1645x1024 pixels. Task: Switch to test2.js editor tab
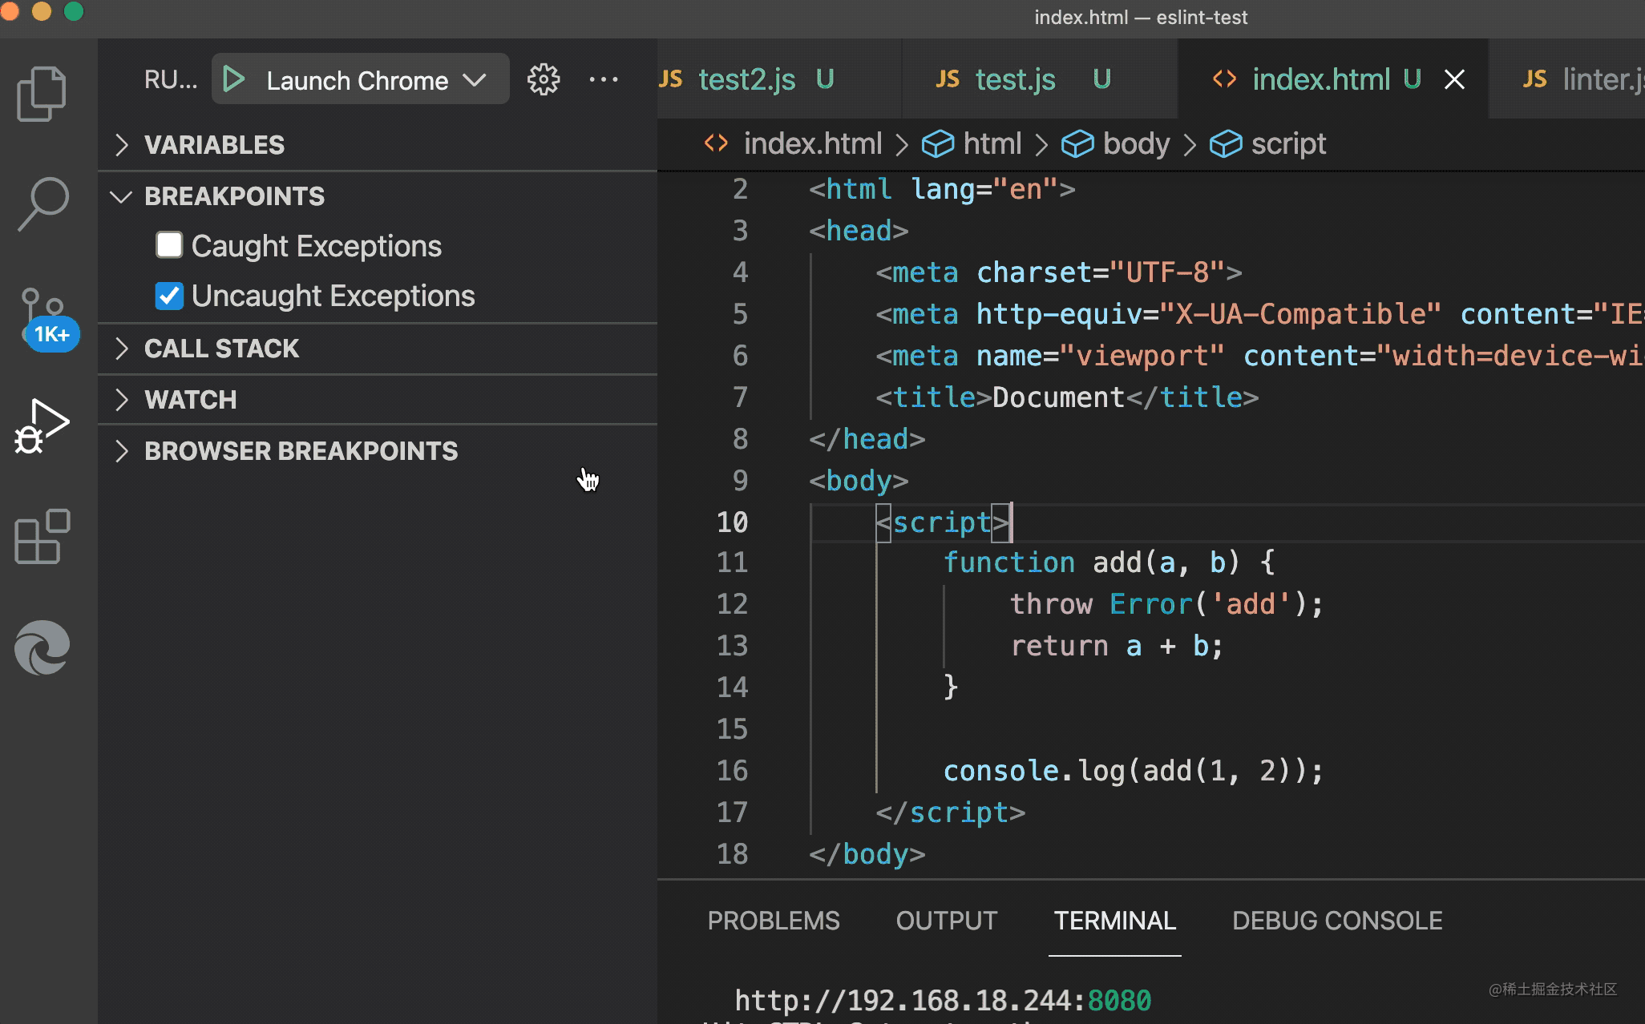[x=746, y=79]
